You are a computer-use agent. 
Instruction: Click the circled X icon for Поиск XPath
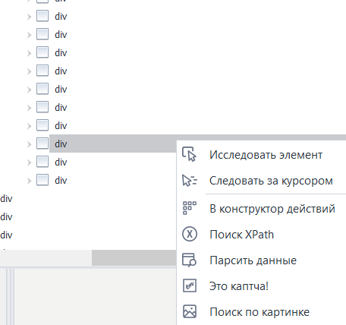(190, 234)
